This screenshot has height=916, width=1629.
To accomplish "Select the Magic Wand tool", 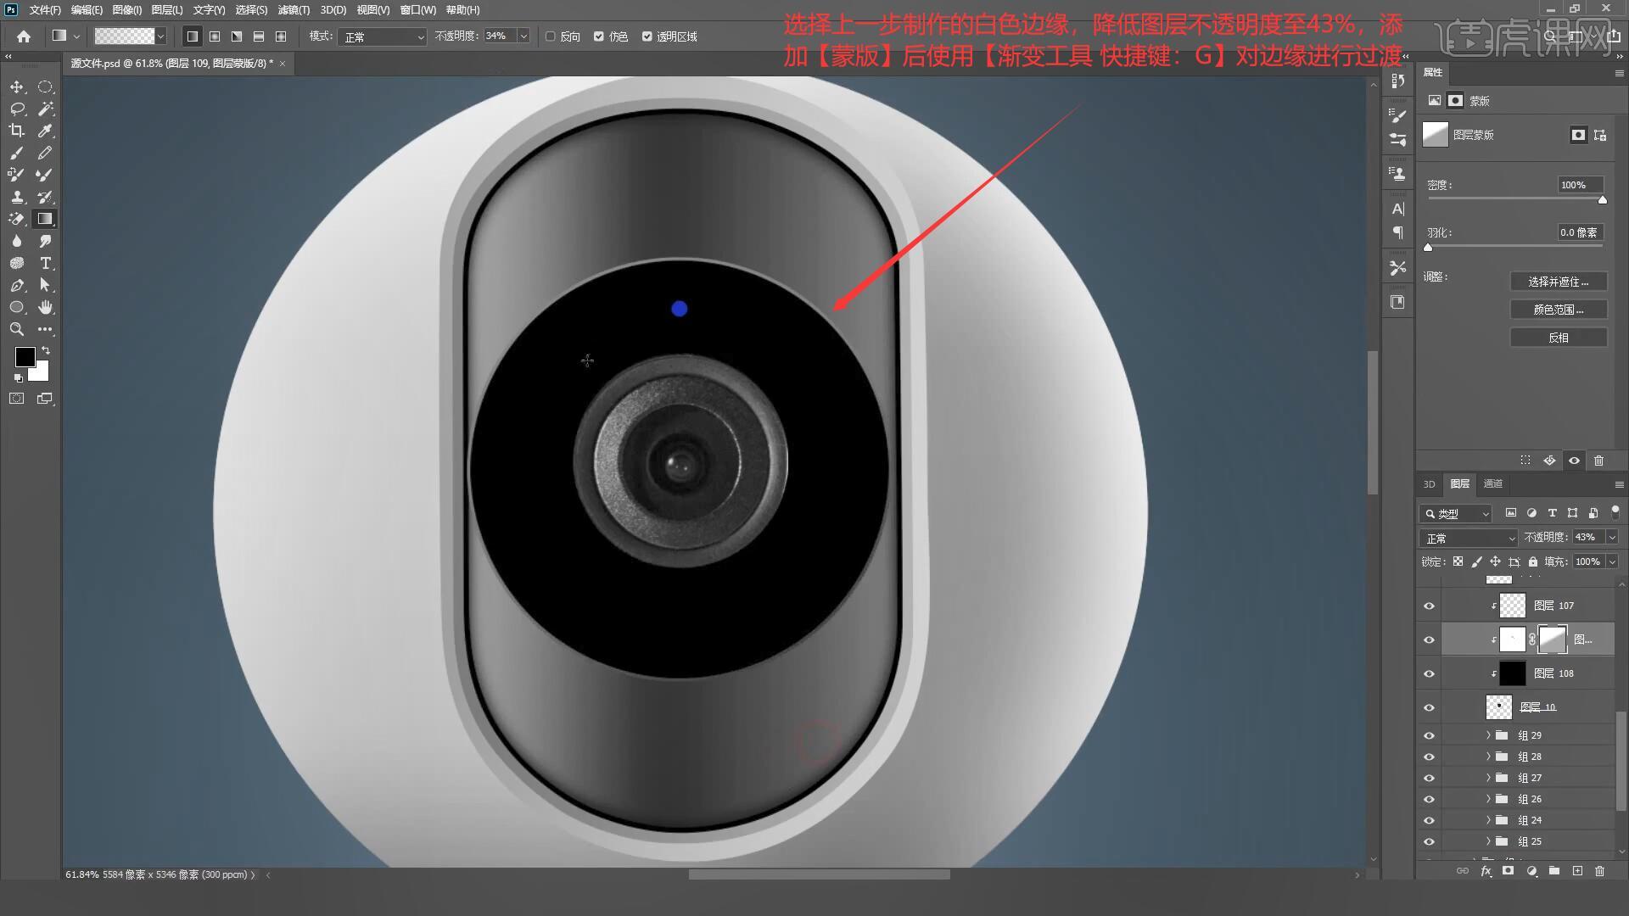I will point(45,109).
